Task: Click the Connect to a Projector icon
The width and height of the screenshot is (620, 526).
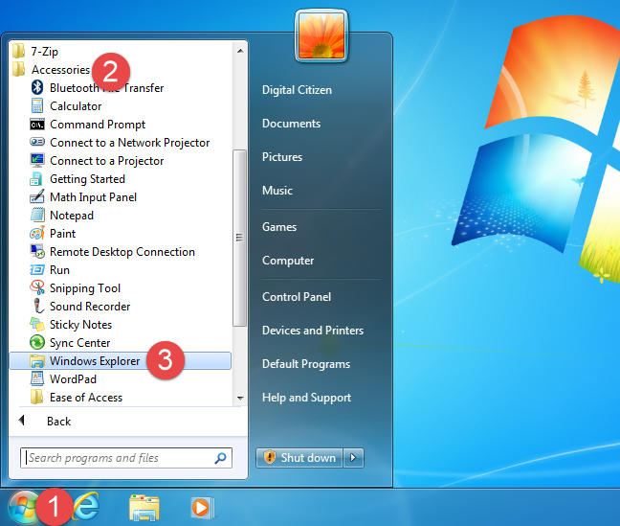Action: pos(37,160)
